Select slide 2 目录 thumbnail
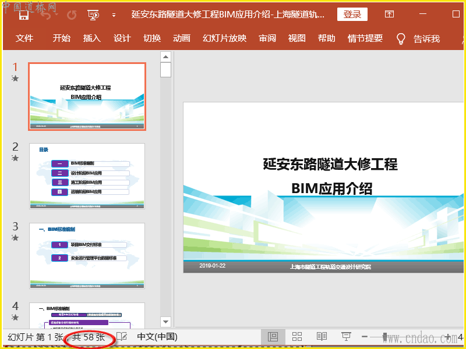The image size is (466, 349). (87, 176)
